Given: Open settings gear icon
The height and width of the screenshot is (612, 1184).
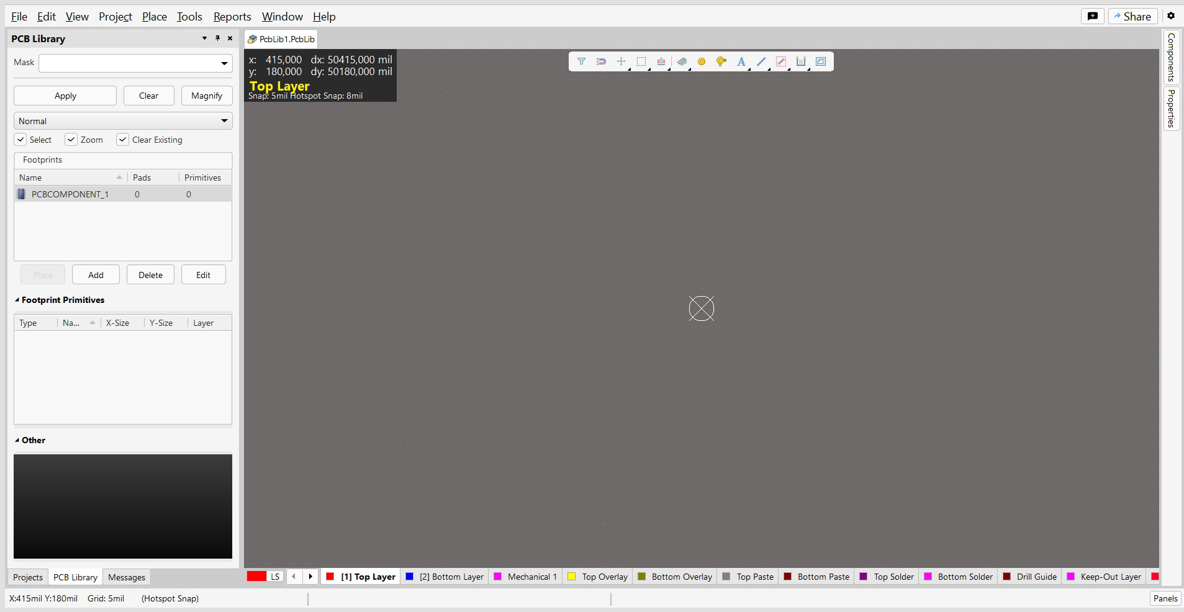Looking at the screenshot, I should tap(1171, 16).
